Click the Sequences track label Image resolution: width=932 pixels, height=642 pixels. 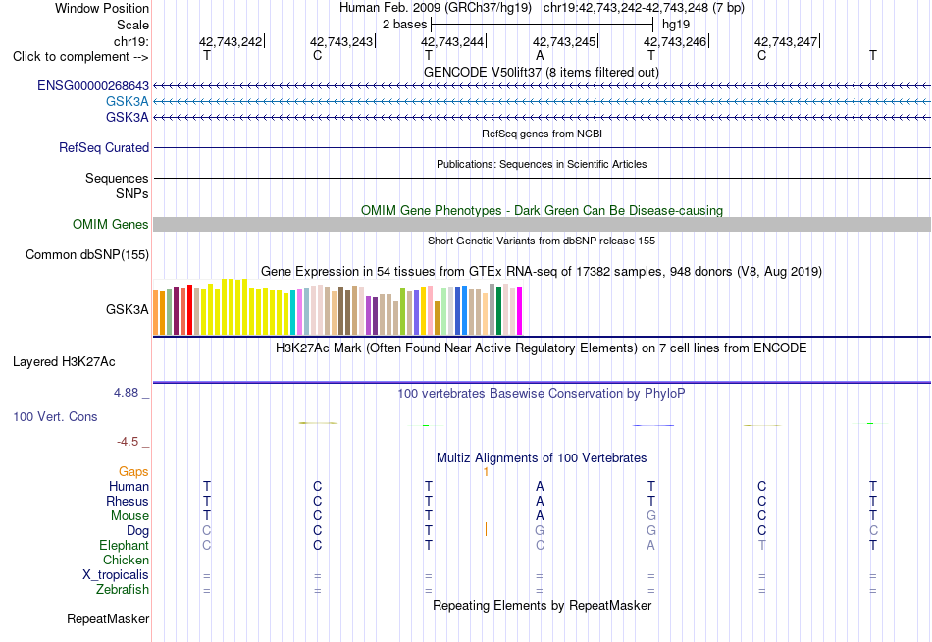click(x=117, y=178)
